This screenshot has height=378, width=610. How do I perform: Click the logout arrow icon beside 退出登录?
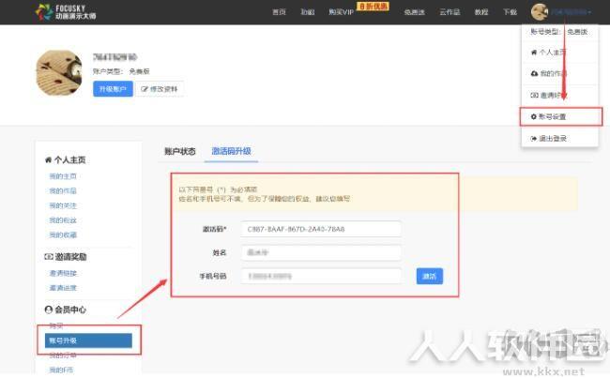point(534,139)
